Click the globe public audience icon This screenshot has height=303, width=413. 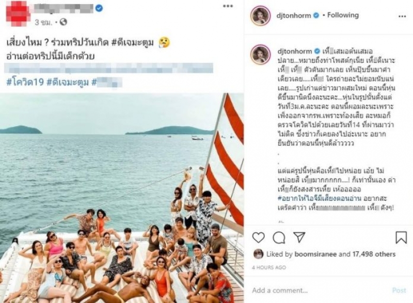63,22
